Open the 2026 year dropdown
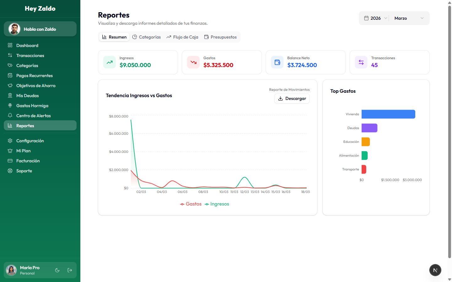Image resolution: width=452 pixels, height=282 pixels. point(375,18)
